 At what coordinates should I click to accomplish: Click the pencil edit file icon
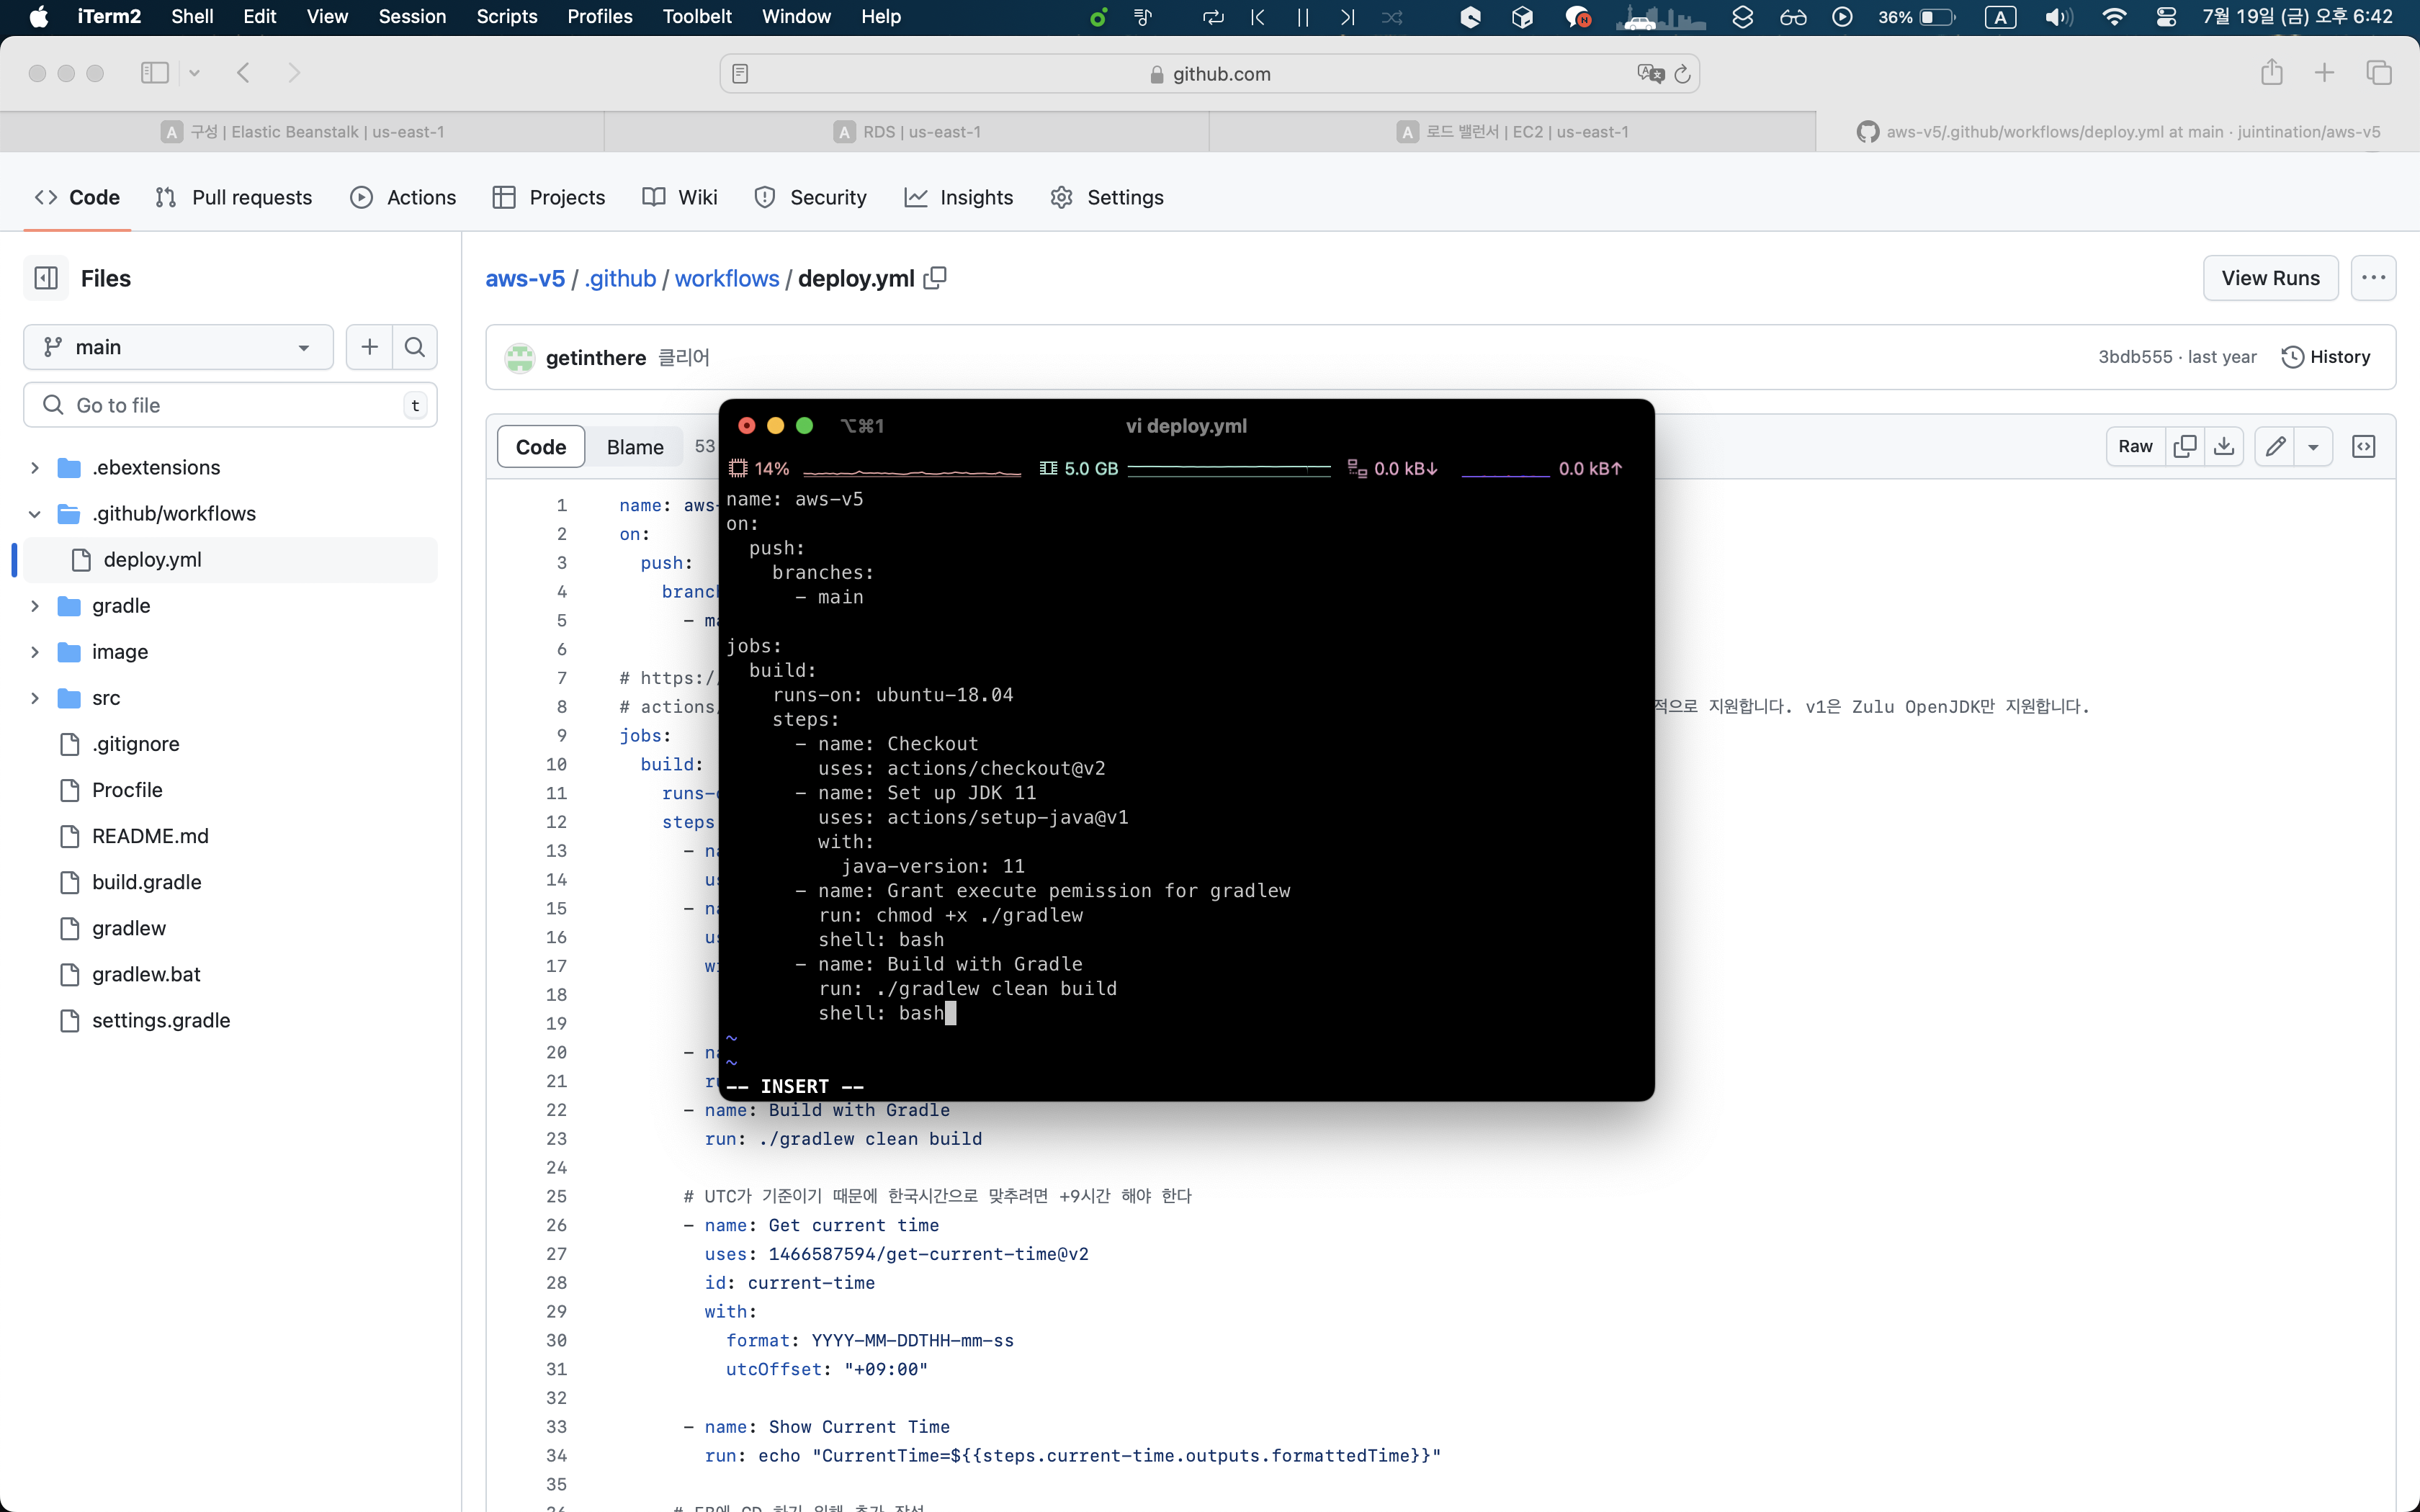point(2275,446)
